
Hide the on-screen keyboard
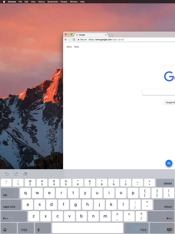[x=162, y=228]
